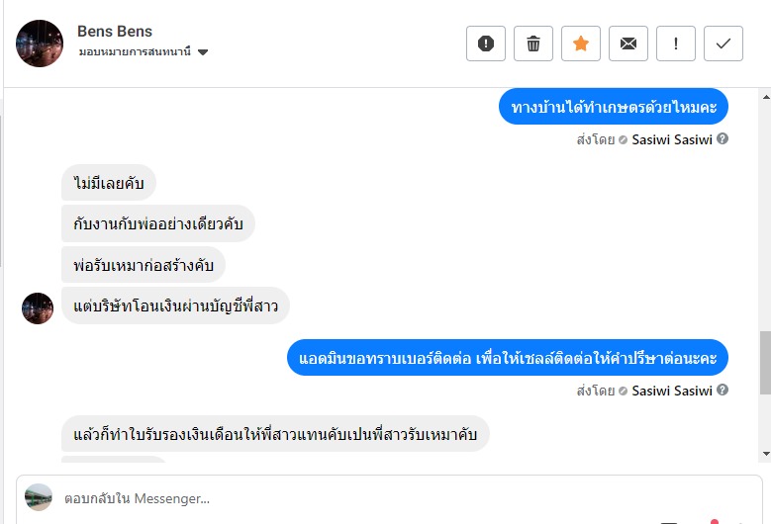Open second Sasiwi Sasiwi sender name

(x=672, y=391)
